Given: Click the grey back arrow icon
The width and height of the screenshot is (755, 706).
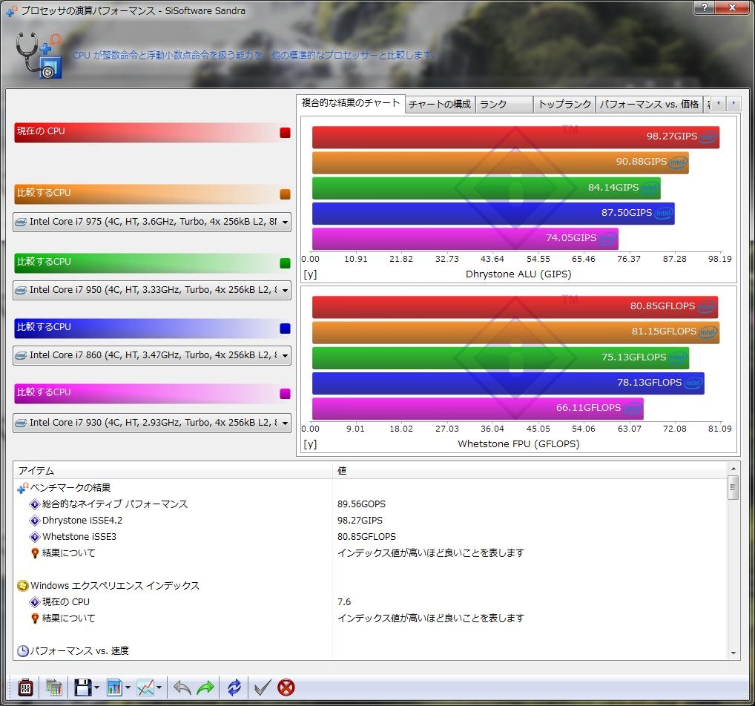Looking at the screenshot, I should 182,687.
